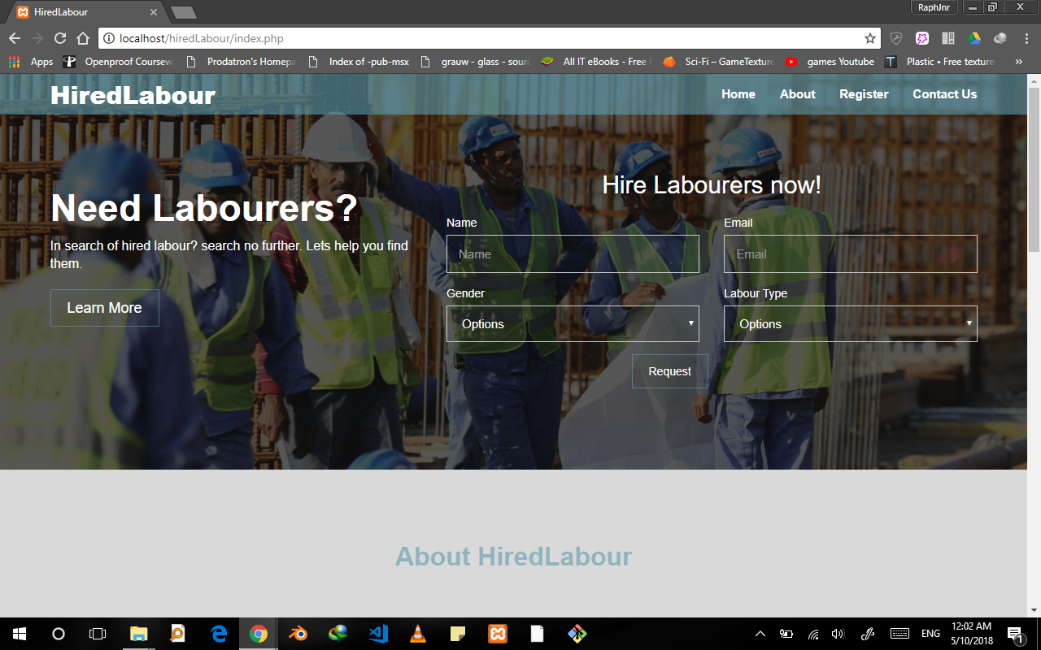Click the HiredLabour site logo
Image resolution: width=1041 pixels, height=650 pixels.
click(133, 95)
